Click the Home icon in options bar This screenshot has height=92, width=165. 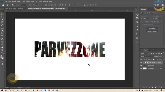pyautogui.click(x=3, y=5)
